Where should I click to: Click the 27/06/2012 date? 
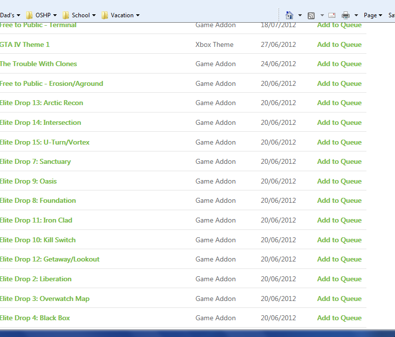278,44
